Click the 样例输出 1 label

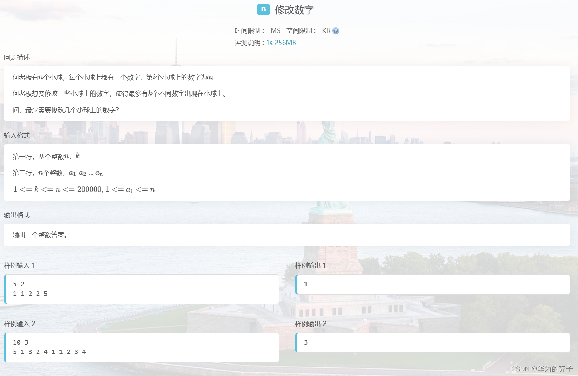(x=310, y=266)
